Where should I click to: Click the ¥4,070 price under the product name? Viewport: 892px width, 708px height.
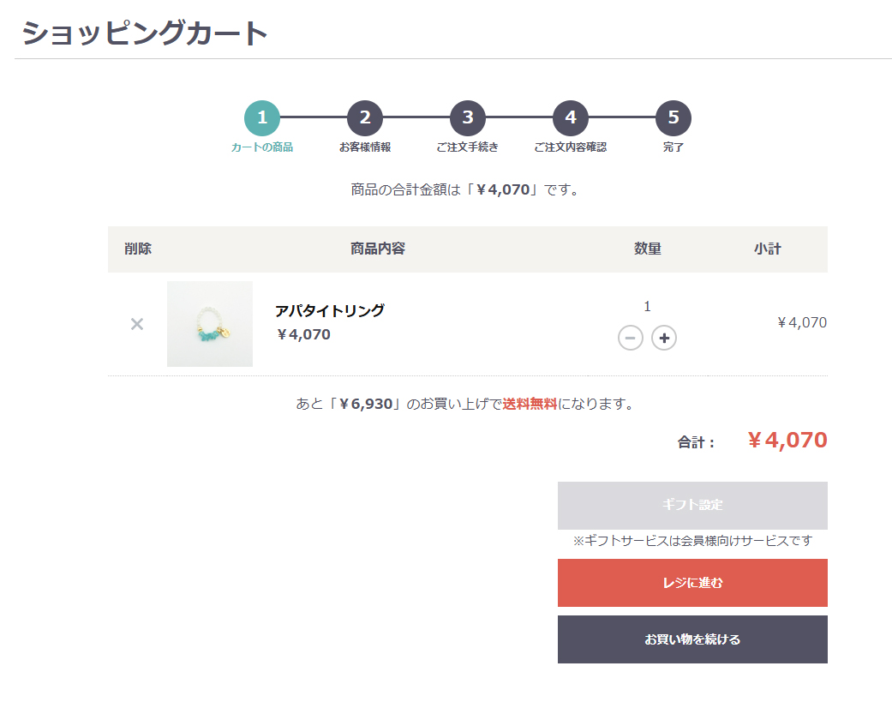[303, 334]
